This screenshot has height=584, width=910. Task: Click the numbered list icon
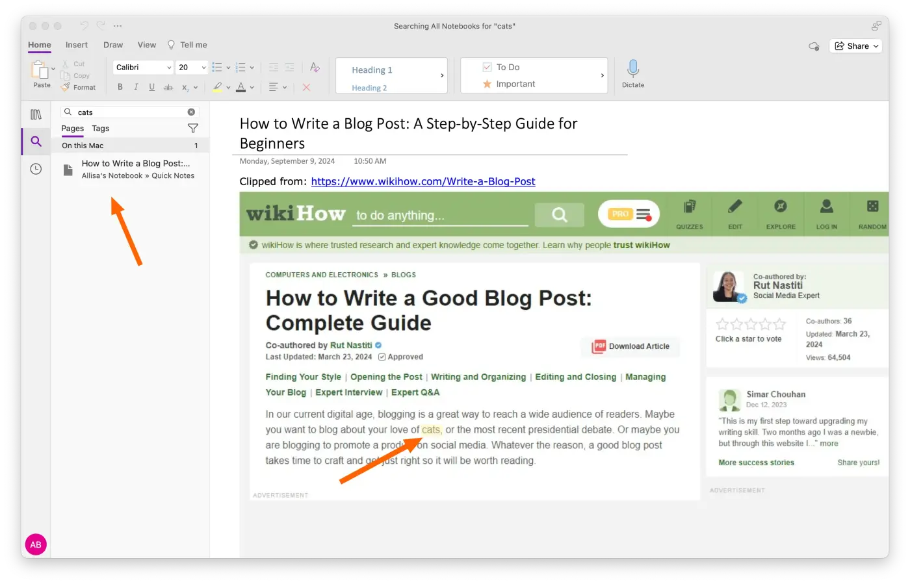pos(240,68)
